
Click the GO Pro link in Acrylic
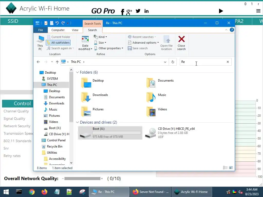103,11
